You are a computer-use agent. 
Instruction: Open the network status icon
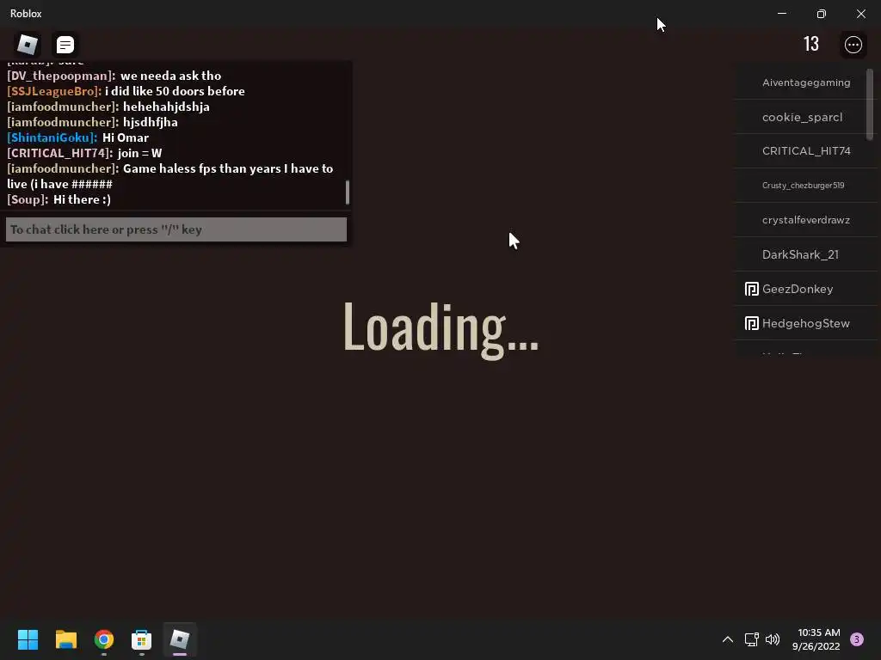[x=752, y=639]
